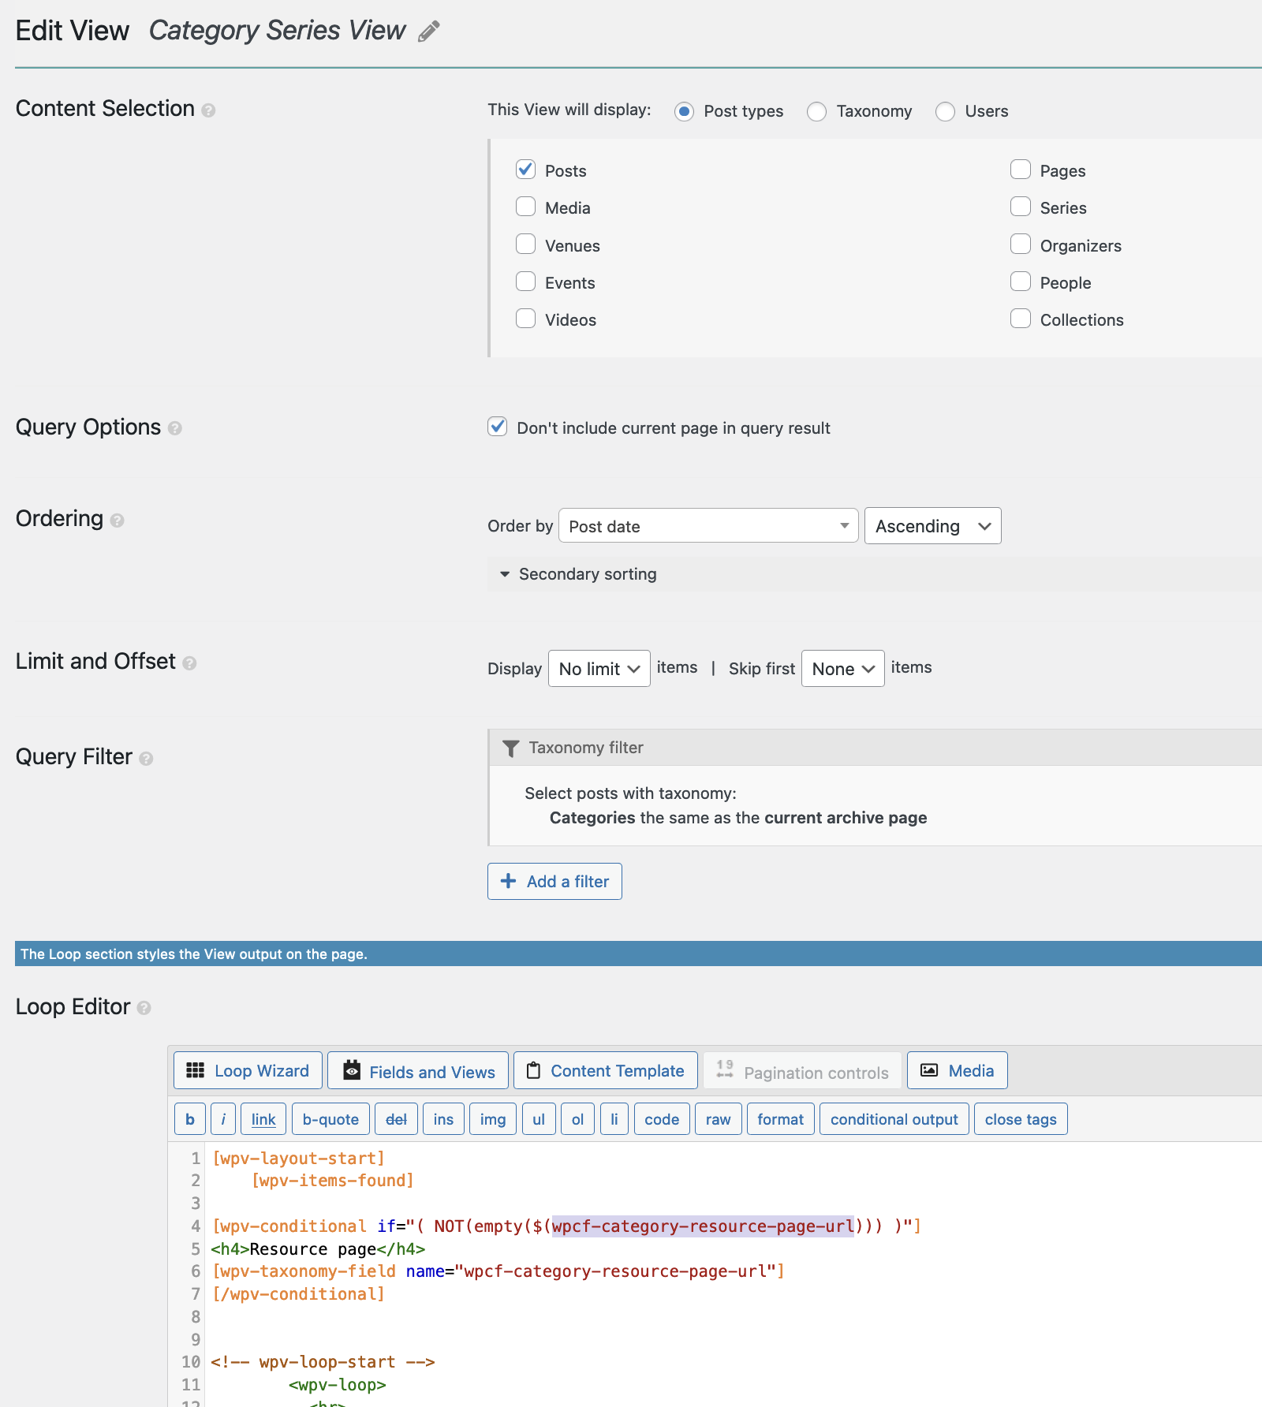1262x1407 pixels.
Task: Insert blockquote with b-quote quicktag
Action: tap(330, 1120)
